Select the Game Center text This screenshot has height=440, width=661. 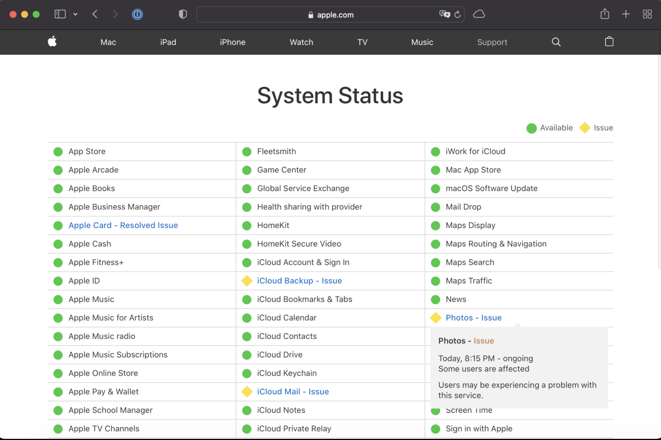pyautogui.click(x=282, y=170)
